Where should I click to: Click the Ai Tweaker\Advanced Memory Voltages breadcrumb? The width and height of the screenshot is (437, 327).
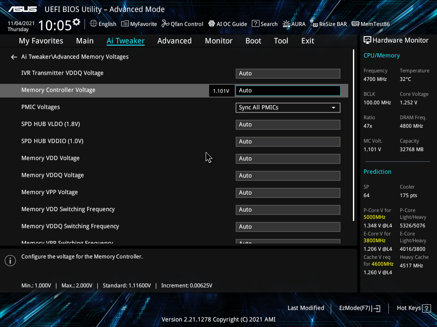(x=75, y=57)
